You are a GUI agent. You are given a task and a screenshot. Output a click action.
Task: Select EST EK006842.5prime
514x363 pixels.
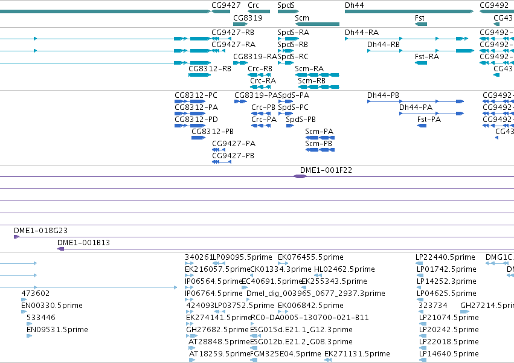pyautogui.click(x=283, y=312)
